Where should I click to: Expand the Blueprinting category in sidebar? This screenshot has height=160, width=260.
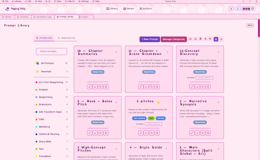coord(46,97)
